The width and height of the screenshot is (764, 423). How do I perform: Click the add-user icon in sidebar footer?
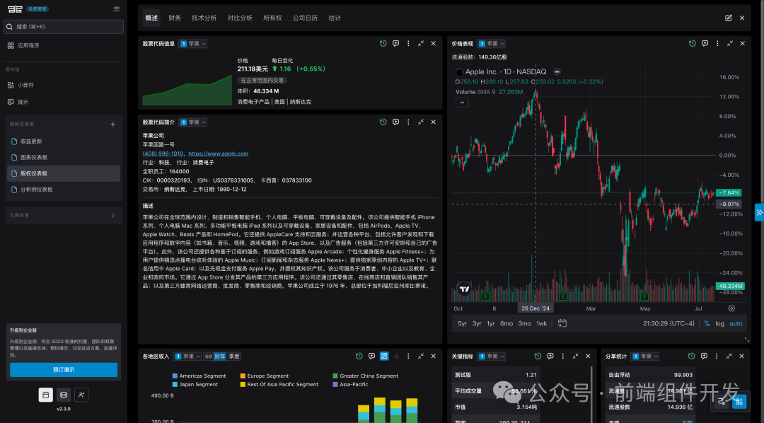point(81,395)
